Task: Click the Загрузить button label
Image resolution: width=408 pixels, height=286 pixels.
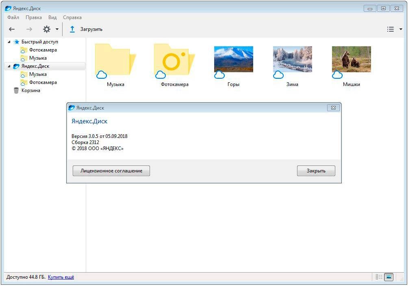Action: (x=91, y=29)
